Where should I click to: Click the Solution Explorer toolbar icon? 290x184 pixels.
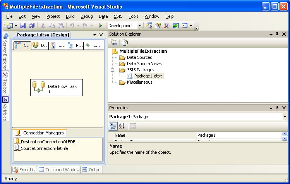tap(149, 26)
